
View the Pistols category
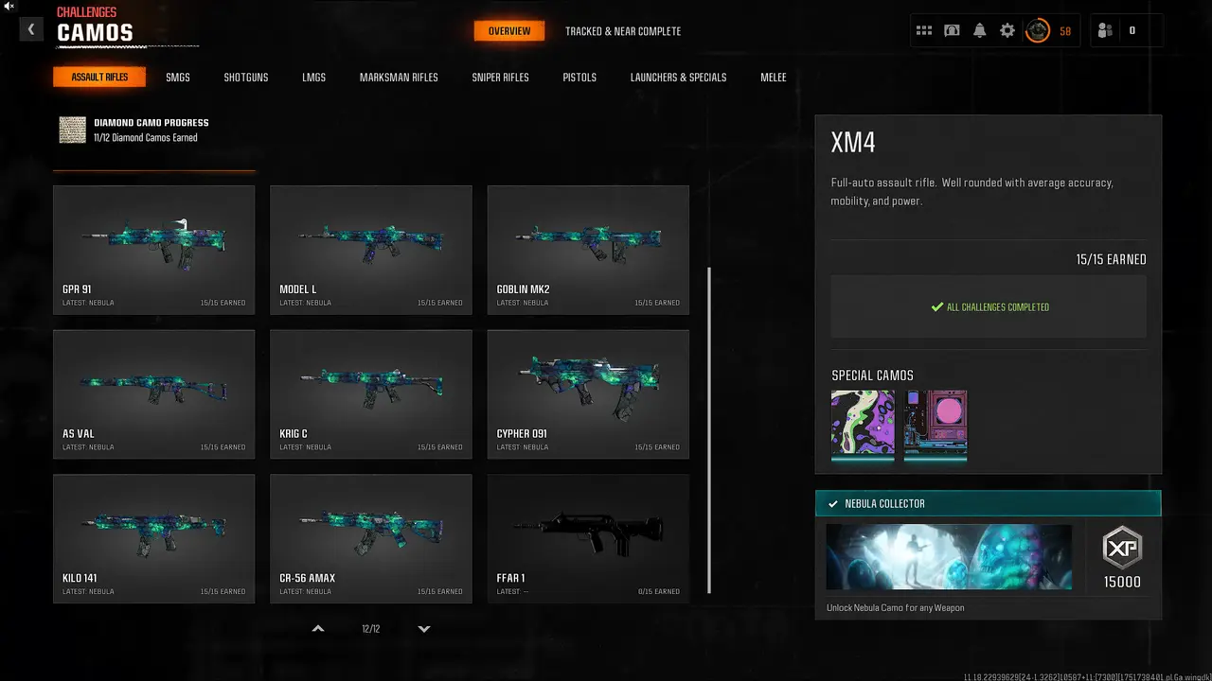579,78
